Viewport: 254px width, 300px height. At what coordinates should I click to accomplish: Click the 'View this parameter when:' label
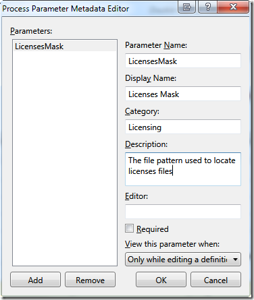172,244
